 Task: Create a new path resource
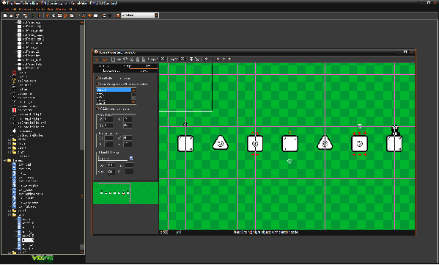point(65,15)
